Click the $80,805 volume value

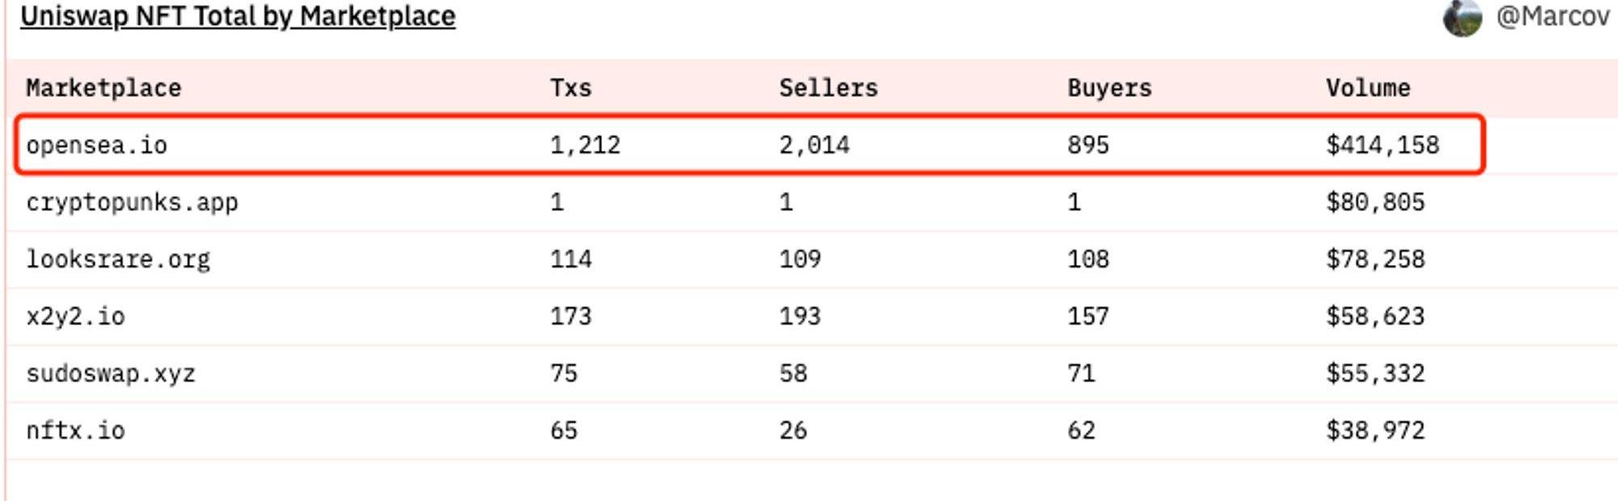point(1374,202)
